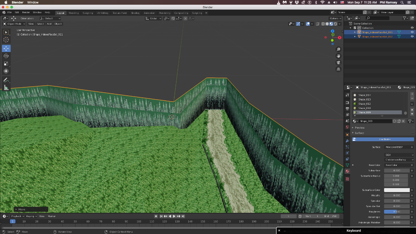Hide Shape_IndexedFaceSet_011 using its eye icon
The height and width of the screenshot is (234, 416).
tap(412, 32)
